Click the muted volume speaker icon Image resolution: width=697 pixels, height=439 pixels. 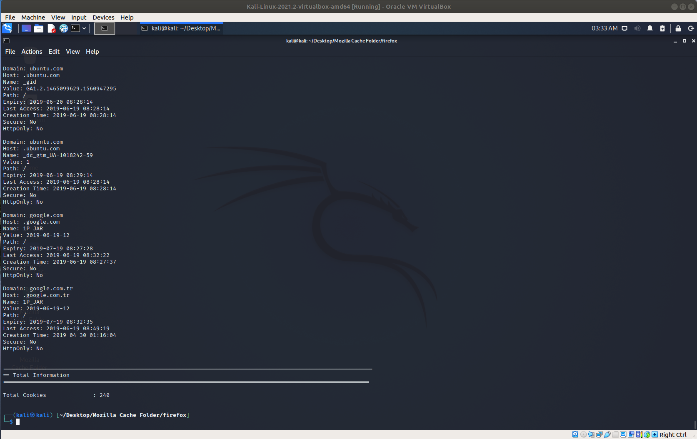tap(637, 28)
